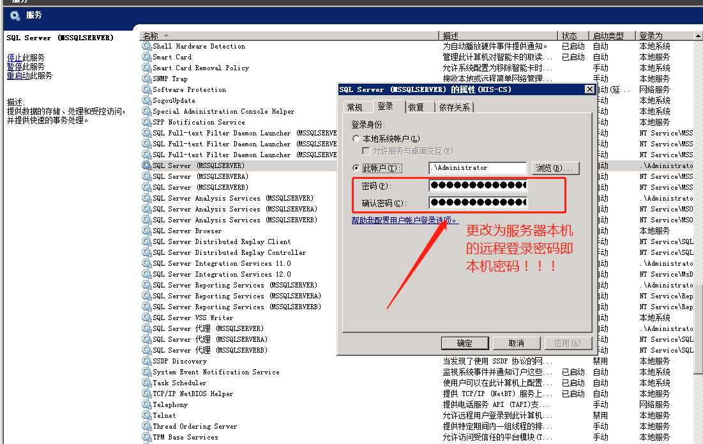Click the 重启动 this service link
Screen dimensions: 703x444
click(19, 76)
